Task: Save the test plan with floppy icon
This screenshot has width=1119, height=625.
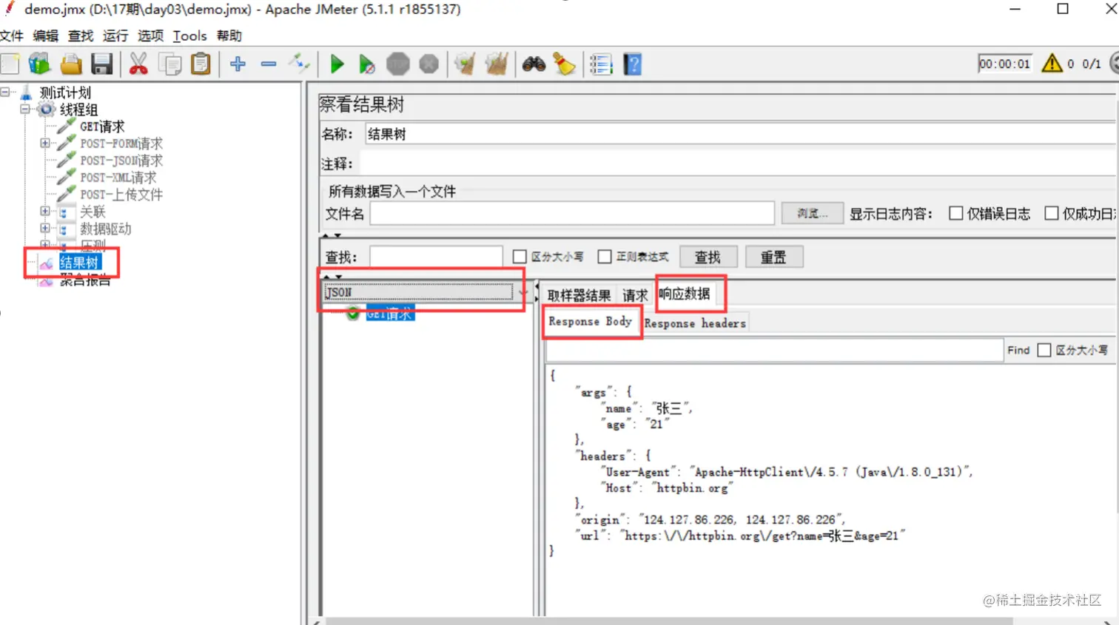Action: pyautogui.click(x=101, y=64)
